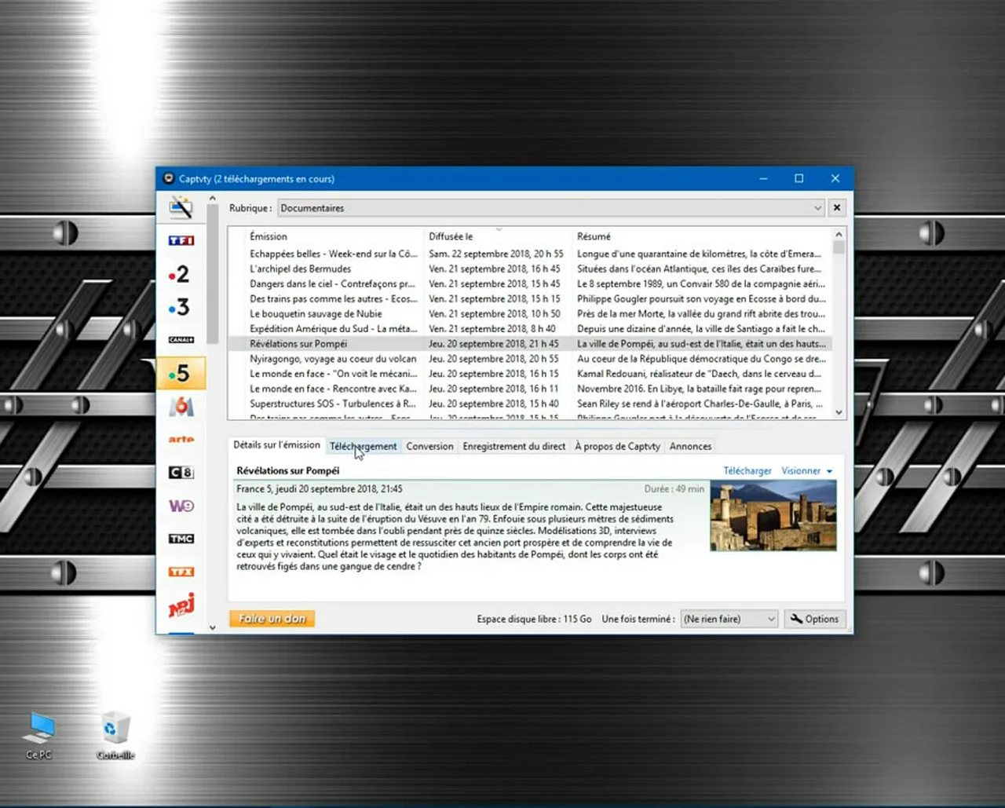Select row Le monde en face - "On voit le mécani
This screenshot has width=1005, height=808.
(529, 373)
